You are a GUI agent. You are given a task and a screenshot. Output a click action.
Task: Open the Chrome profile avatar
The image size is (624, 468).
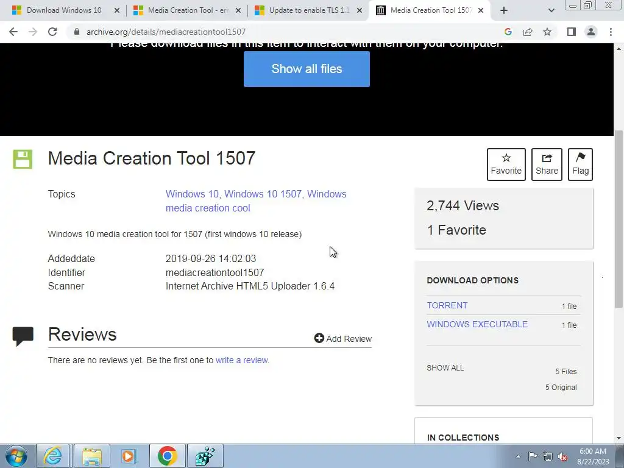point(591,32)
